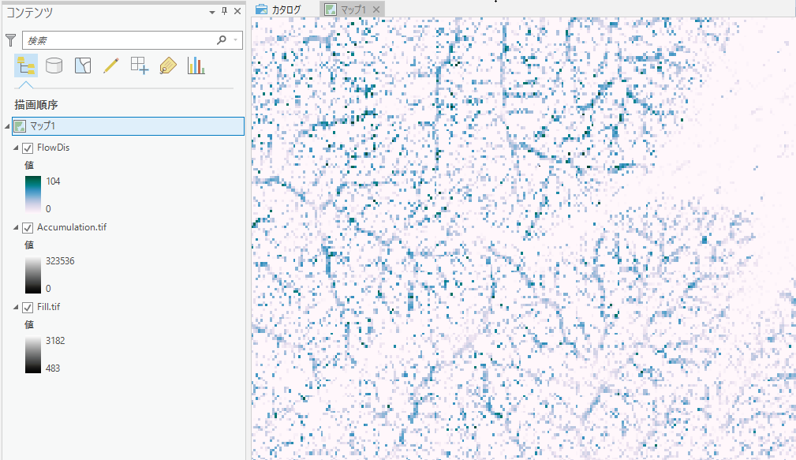
Task: Collapse the Accumulation.tif layer legend
Action: pos(16,227)
